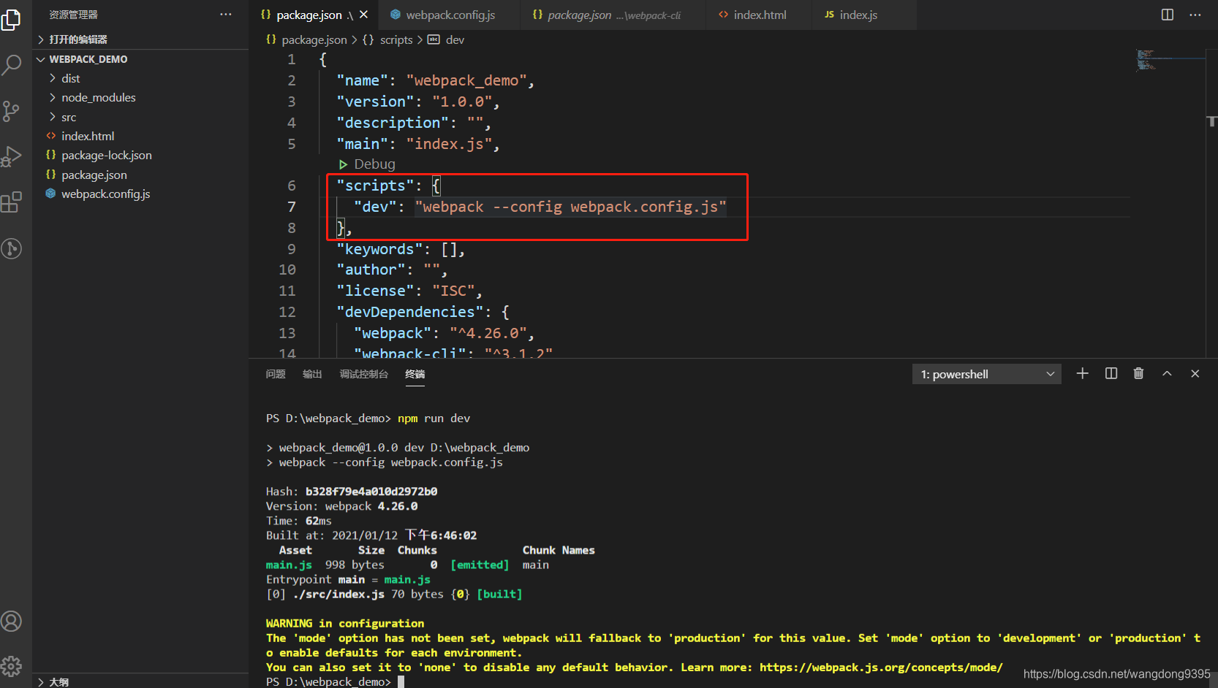The width and height of the screenshot is (1218, 688).
Task: Click webpack.config.js file icon in explorer
Action: point(51,194)
